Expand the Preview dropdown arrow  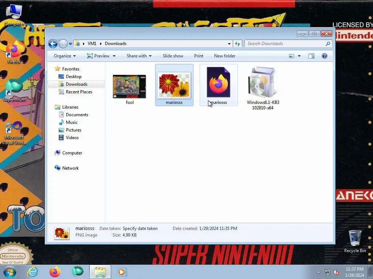tap(114, 56)
